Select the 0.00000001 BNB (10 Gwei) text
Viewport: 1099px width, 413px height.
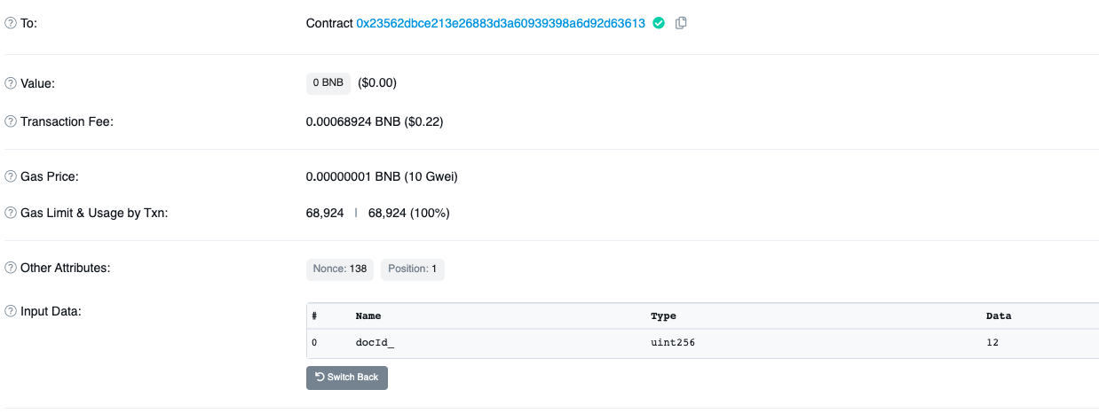pos(382,176)
